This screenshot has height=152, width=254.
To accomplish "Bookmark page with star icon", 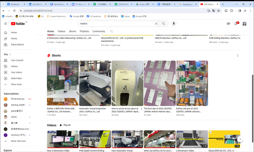I will tap(218, 11).
